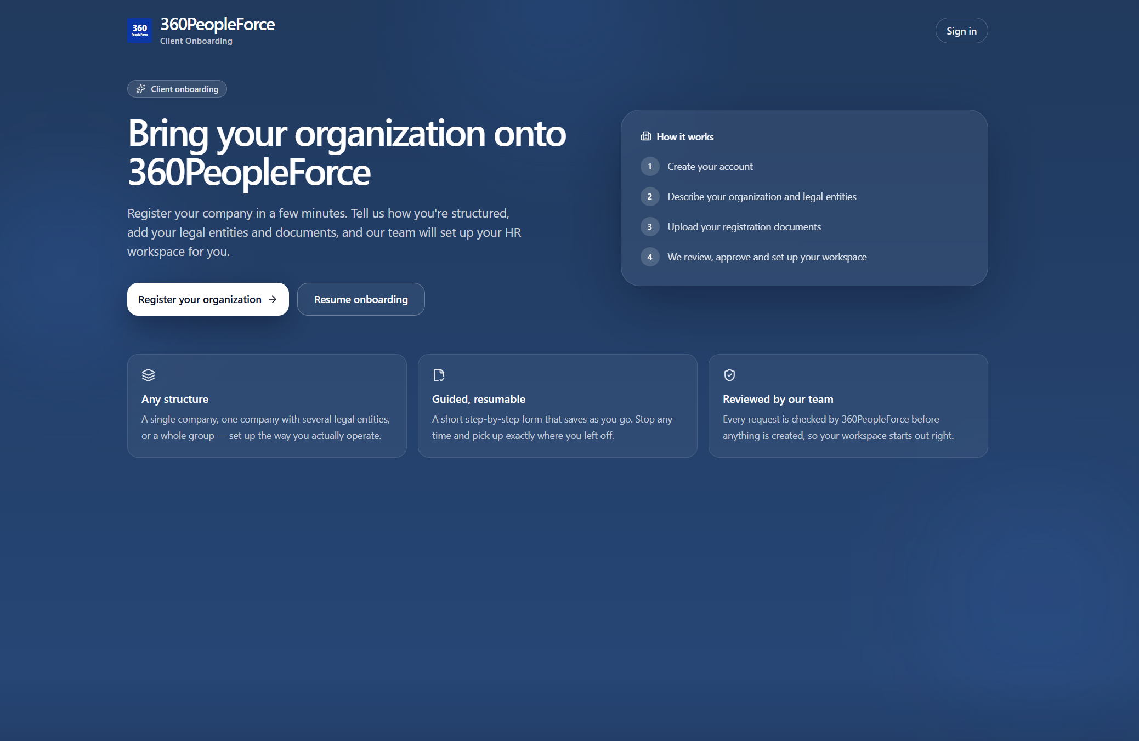
Task: Click the layers icon above Any structure
Action: click(148, 375)
